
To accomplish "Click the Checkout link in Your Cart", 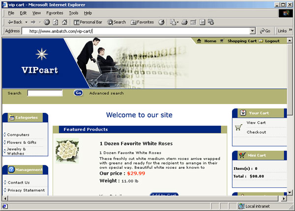I will click(x=256, y=132).
